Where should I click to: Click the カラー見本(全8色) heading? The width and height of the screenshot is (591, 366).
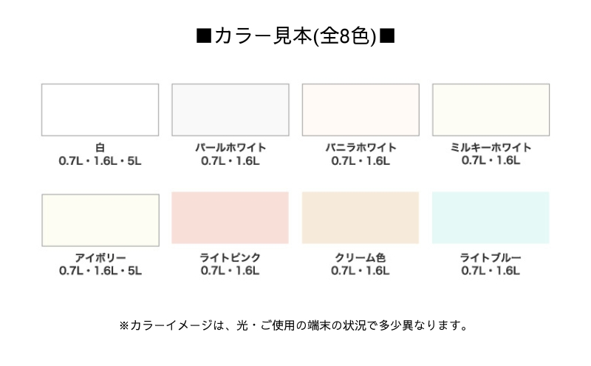tap(295, 37)
